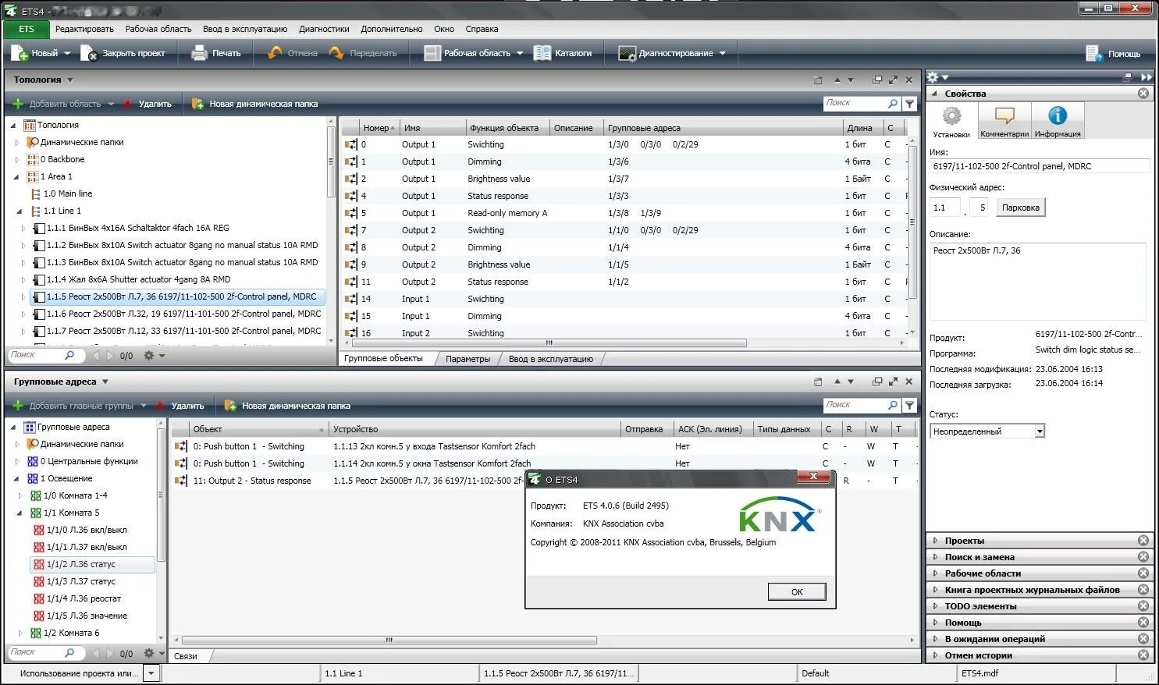Collapse the 1.1 Line 1 tree node
Image resolution: width=1159 pixels, height=685 pixels.
click(20, 211)
